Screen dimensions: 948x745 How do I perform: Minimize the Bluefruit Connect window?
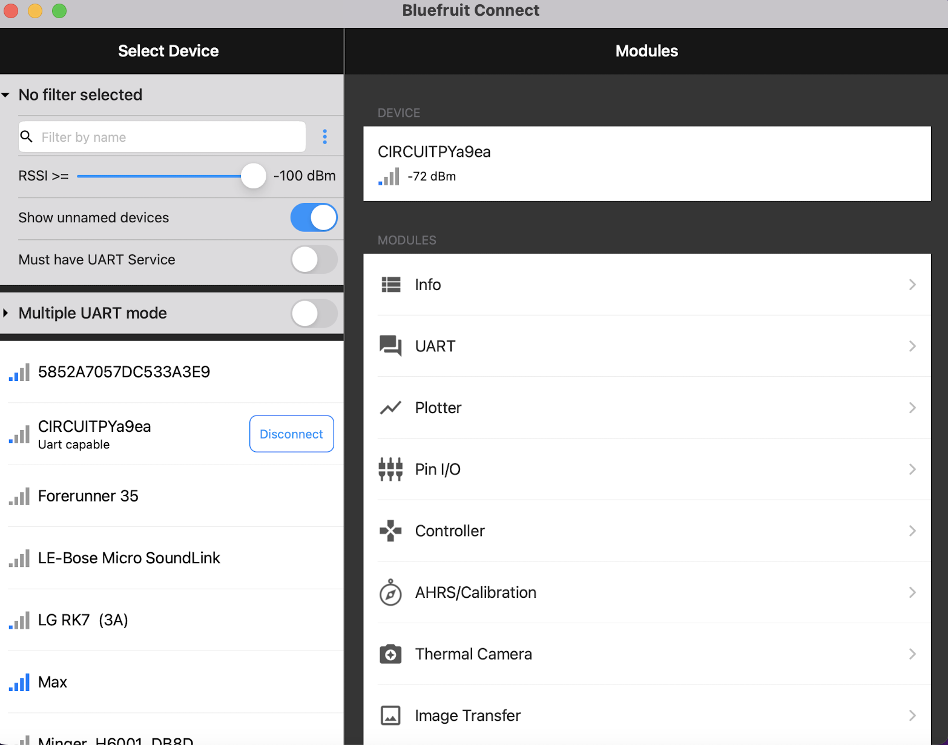pos(35,11)
